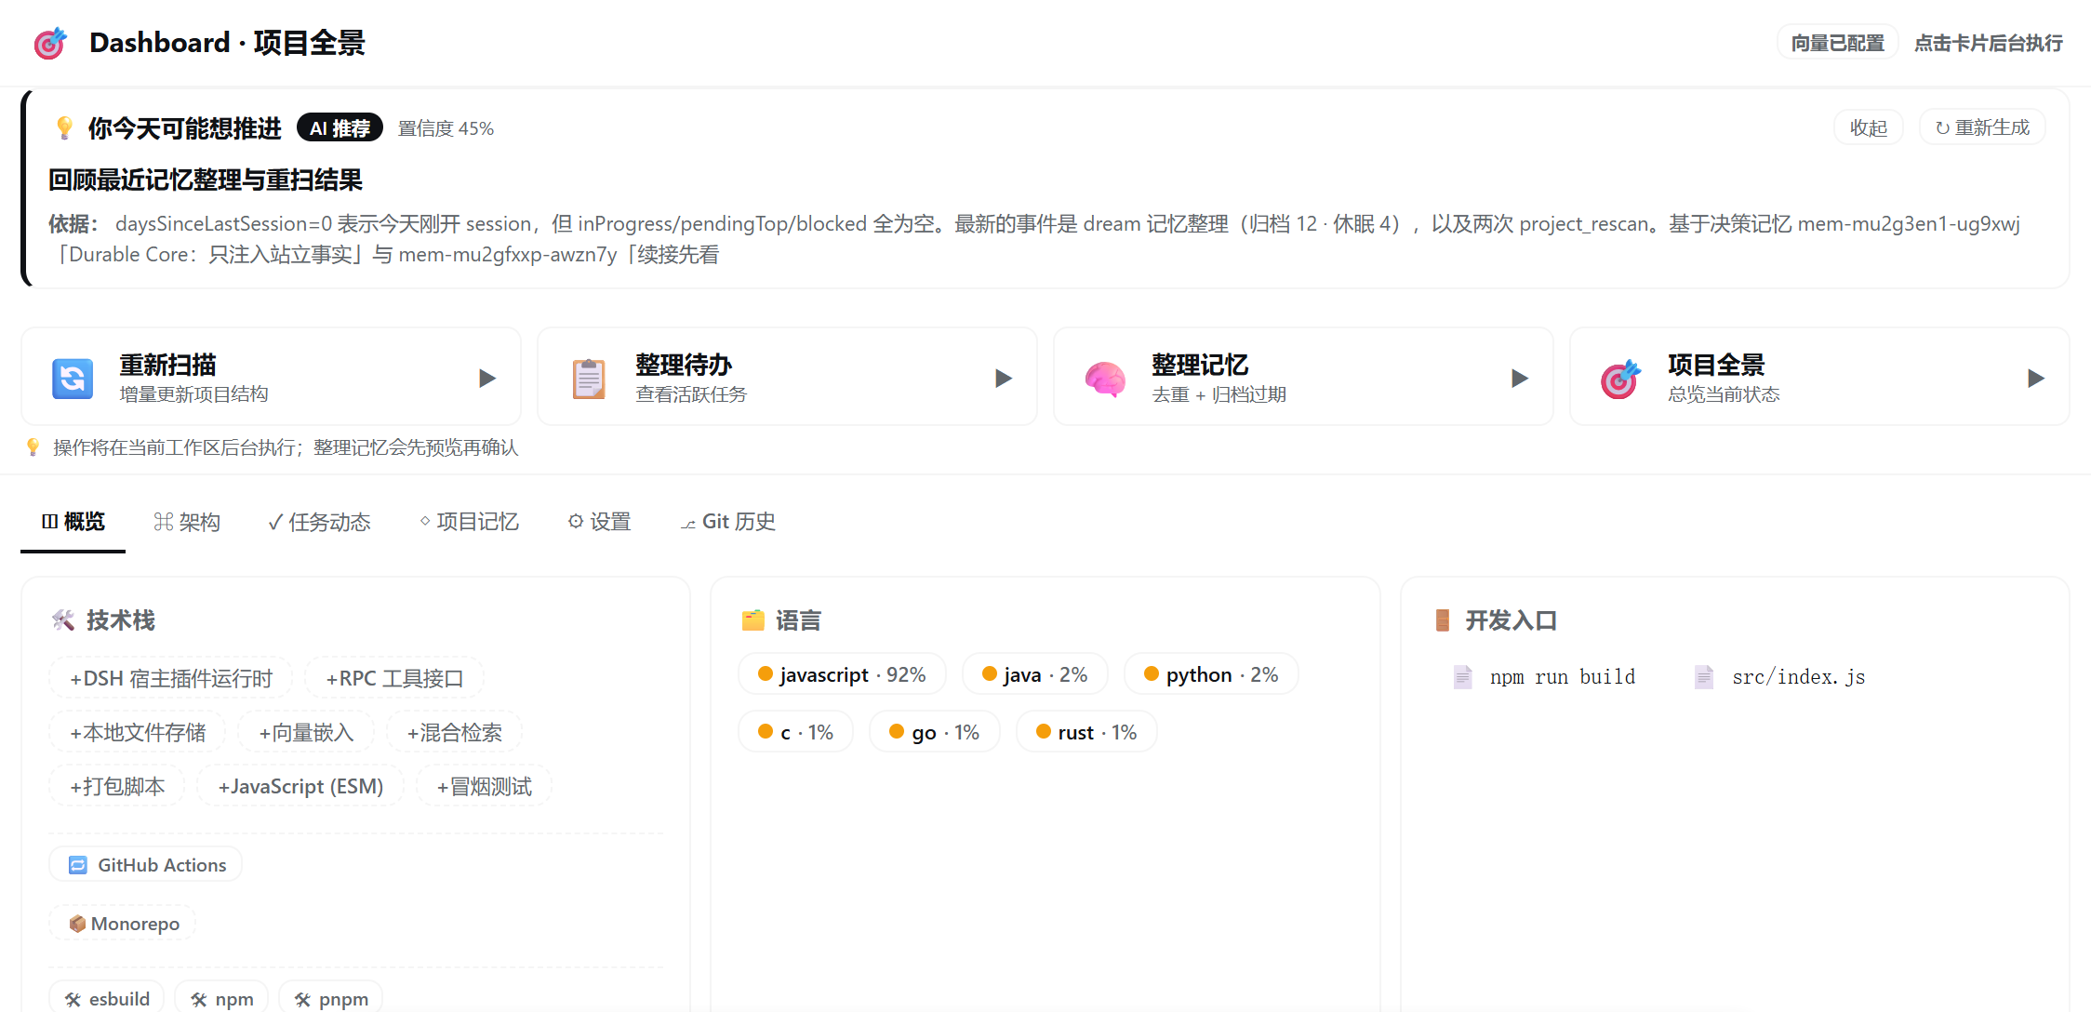
Task: Open the 任务动态 tab
Action: point(319,522)
